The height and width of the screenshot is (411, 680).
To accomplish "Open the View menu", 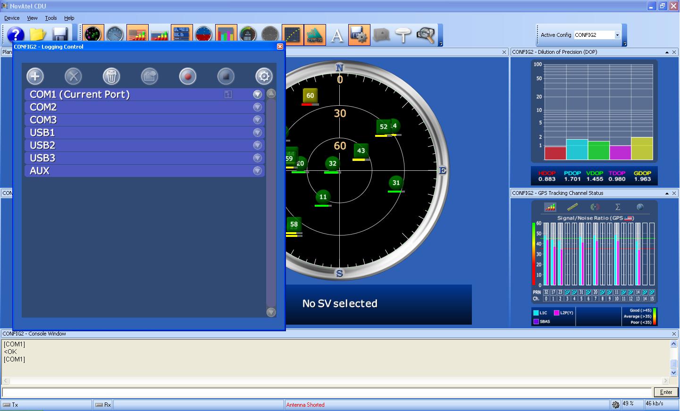I will [32, 18].
